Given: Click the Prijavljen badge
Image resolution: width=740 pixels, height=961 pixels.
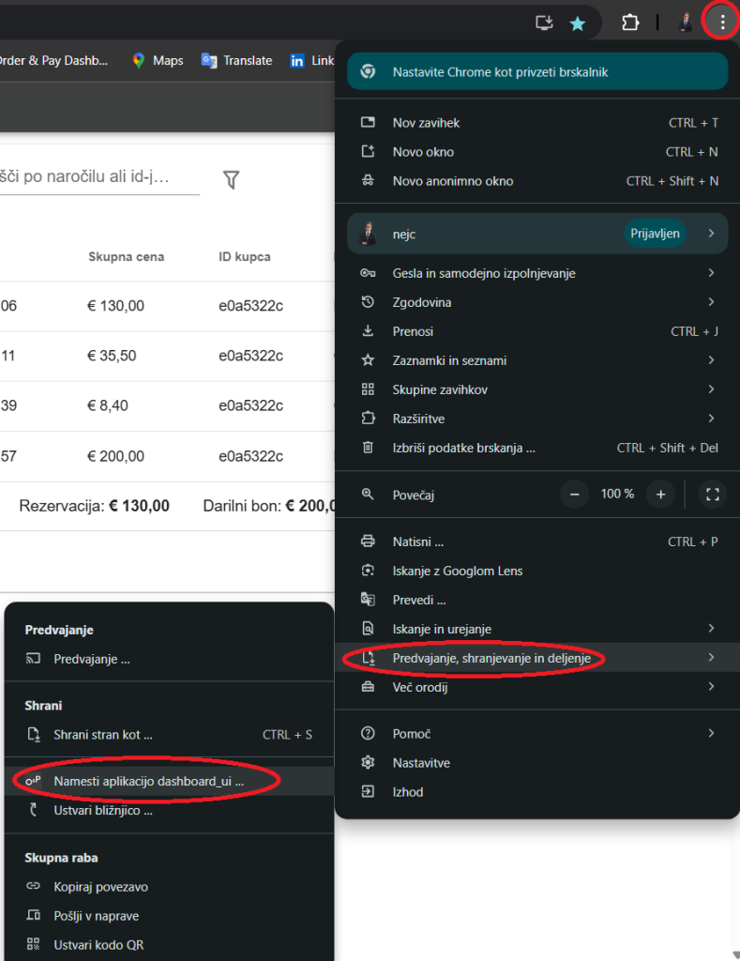Looking at the screenshot, I should pyautogui.click(x=655, y=234).
